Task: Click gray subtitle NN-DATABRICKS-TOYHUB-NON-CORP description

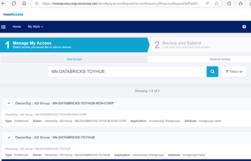Action: [46, 114]
